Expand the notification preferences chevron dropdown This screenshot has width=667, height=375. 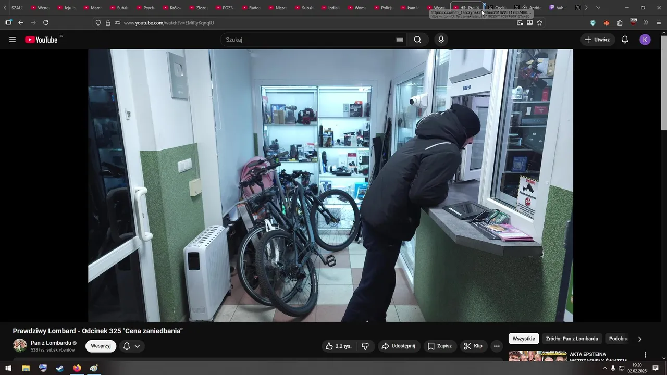(x=137, y=346)
